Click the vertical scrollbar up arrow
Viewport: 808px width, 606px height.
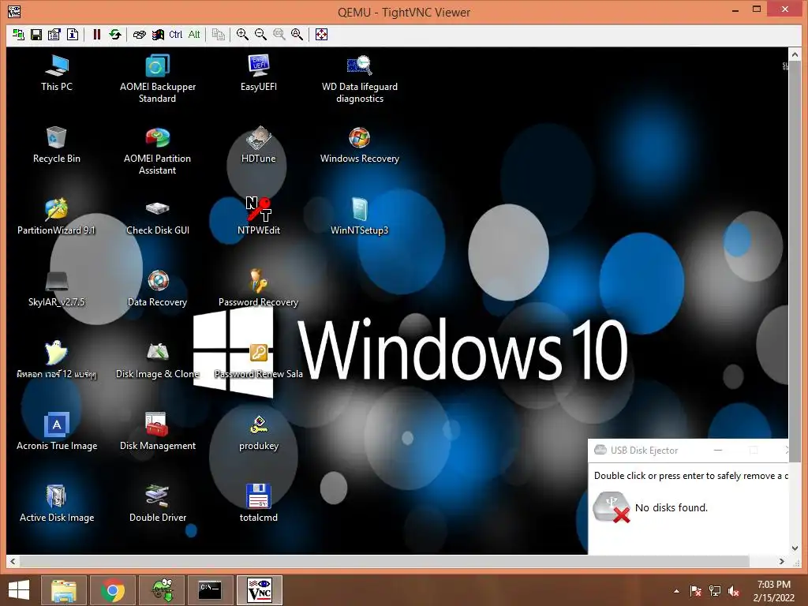tap(795, 54)
